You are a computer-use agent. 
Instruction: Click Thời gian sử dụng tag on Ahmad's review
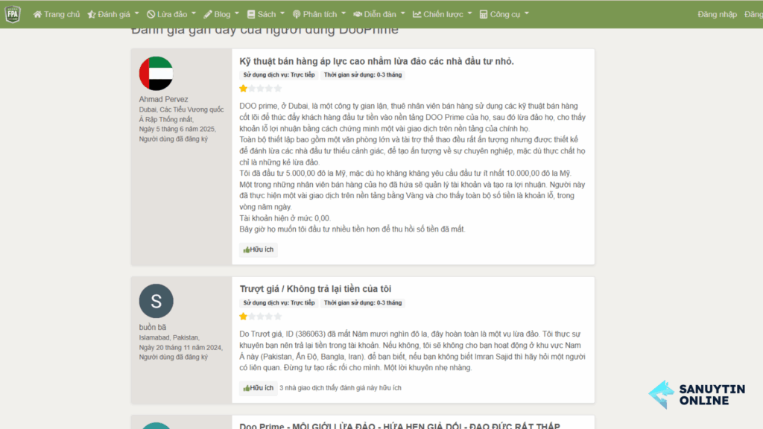coord(363,75)
